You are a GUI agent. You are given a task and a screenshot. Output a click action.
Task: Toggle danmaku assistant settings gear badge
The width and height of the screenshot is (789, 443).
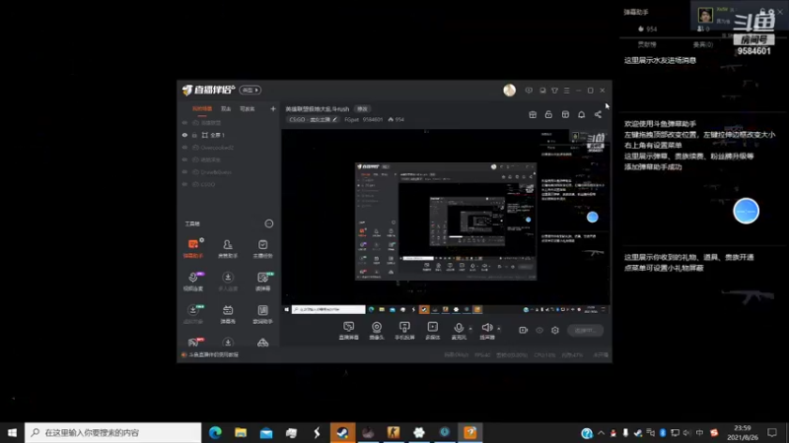click(x=202, y=240)
